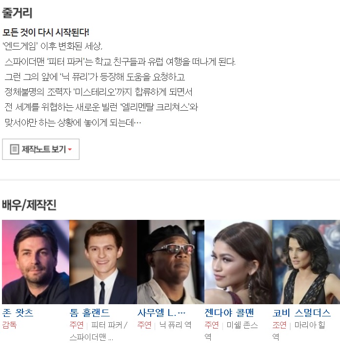Viewport: 340px width, 351px height.
Task: Click the 닉 퓨리 역 role text
Action: tap(175, 325)
